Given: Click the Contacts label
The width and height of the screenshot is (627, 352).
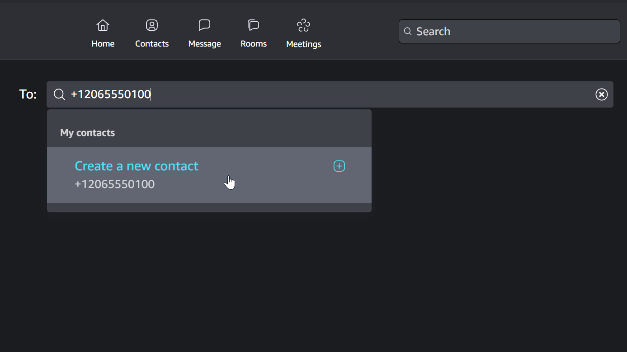Looking at the screenshot, I should (152, 44).
